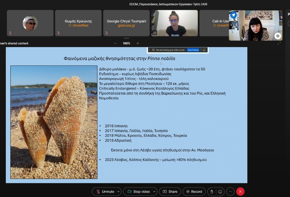Viewport: 290px width, 197px height.
Task: Open audio options arrow beside Unmute
Action: 118,191
